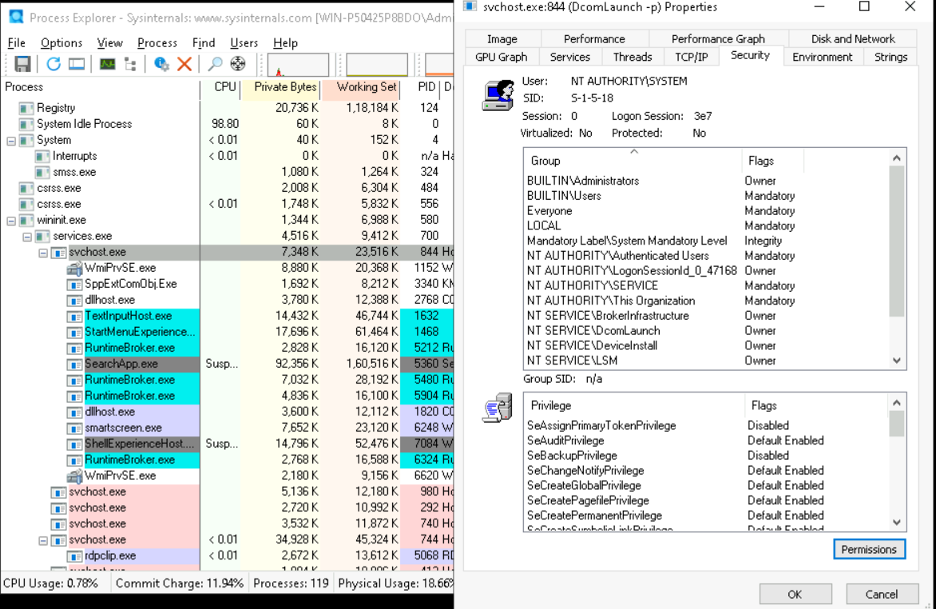The image size is (936, 609).
Task: Open the Users menu
Action: pyautogui.click(x=244, y=43)
